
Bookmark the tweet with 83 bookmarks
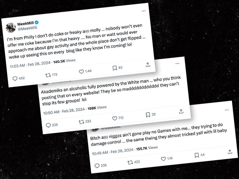pos(115,68)
